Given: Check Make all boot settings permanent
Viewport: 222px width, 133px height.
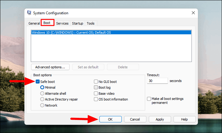Looking at the screenshot, I should point(149,99).
